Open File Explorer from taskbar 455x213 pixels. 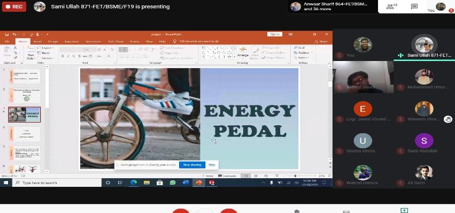click(x=147, y=183)
